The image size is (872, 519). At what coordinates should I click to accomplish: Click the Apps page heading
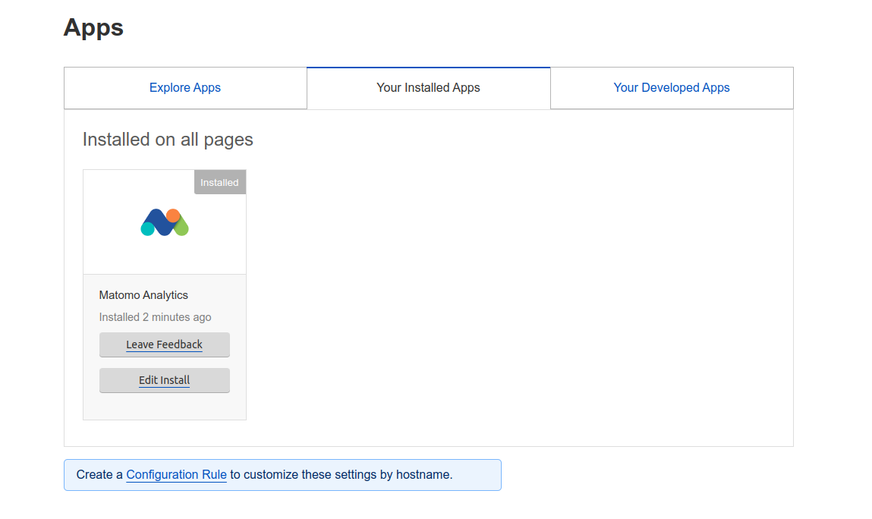pyautogui.click(x=93, y=27)
